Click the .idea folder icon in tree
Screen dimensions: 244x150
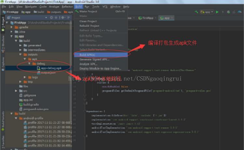pyautogui.click(x=16, y=32)
